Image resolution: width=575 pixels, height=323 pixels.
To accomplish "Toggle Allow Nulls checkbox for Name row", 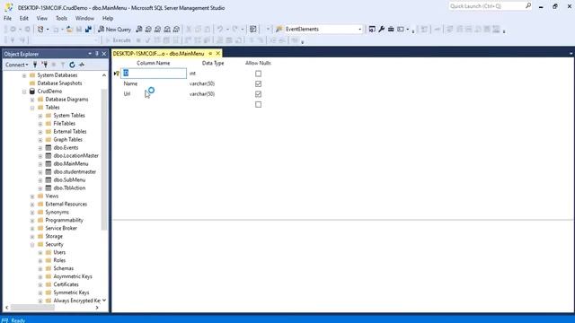I will 258,83.
